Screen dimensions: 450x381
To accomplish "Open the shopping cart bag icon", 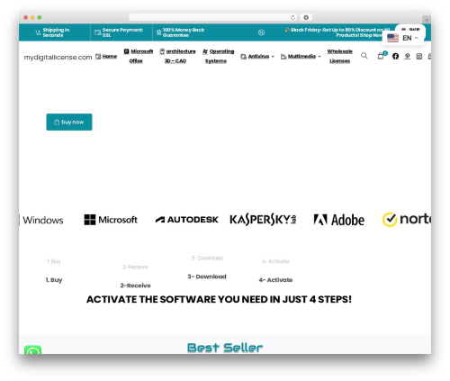I will 381,56.
